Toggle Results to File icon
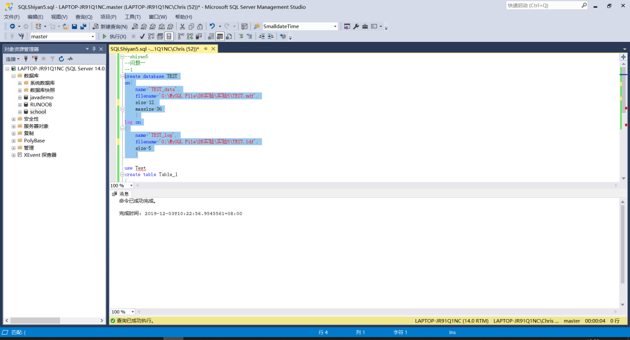This screenshot has height=340, width=630. [229, 37]
